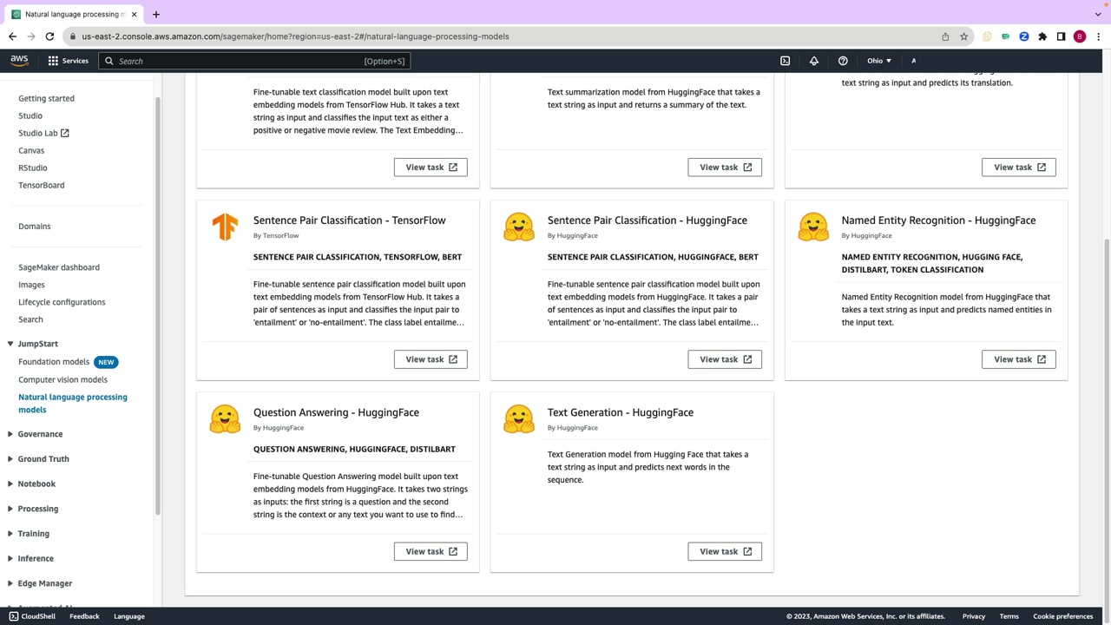Expand the Ground Truth section

(x=10, y=459)
